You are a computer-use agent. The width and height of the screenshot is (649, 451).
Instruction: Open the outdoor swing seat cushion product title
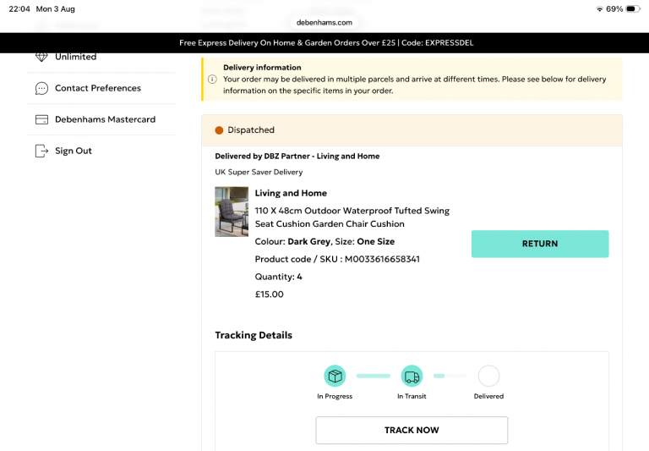tap(352, 217)
